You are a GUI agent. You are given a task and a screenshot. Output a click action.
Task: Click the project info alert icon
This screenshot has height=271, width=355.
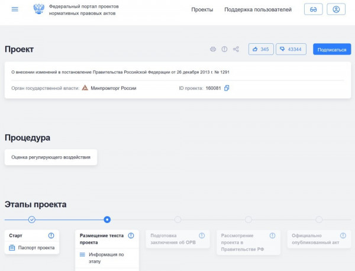224,50
